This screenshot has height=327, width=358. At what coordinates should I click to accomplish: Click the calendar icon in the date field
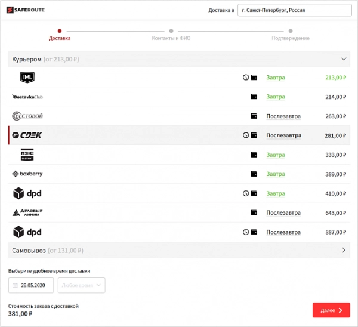click(x=15, y=285)
